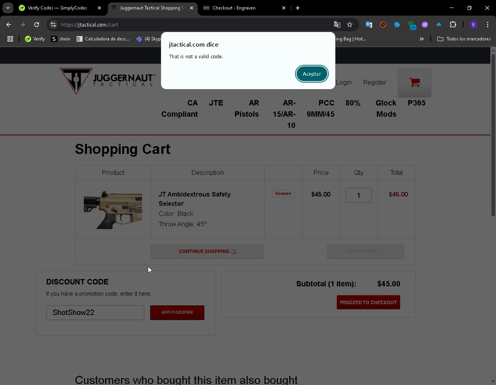Click the page vertical scrollbar

tap(493, 135)
